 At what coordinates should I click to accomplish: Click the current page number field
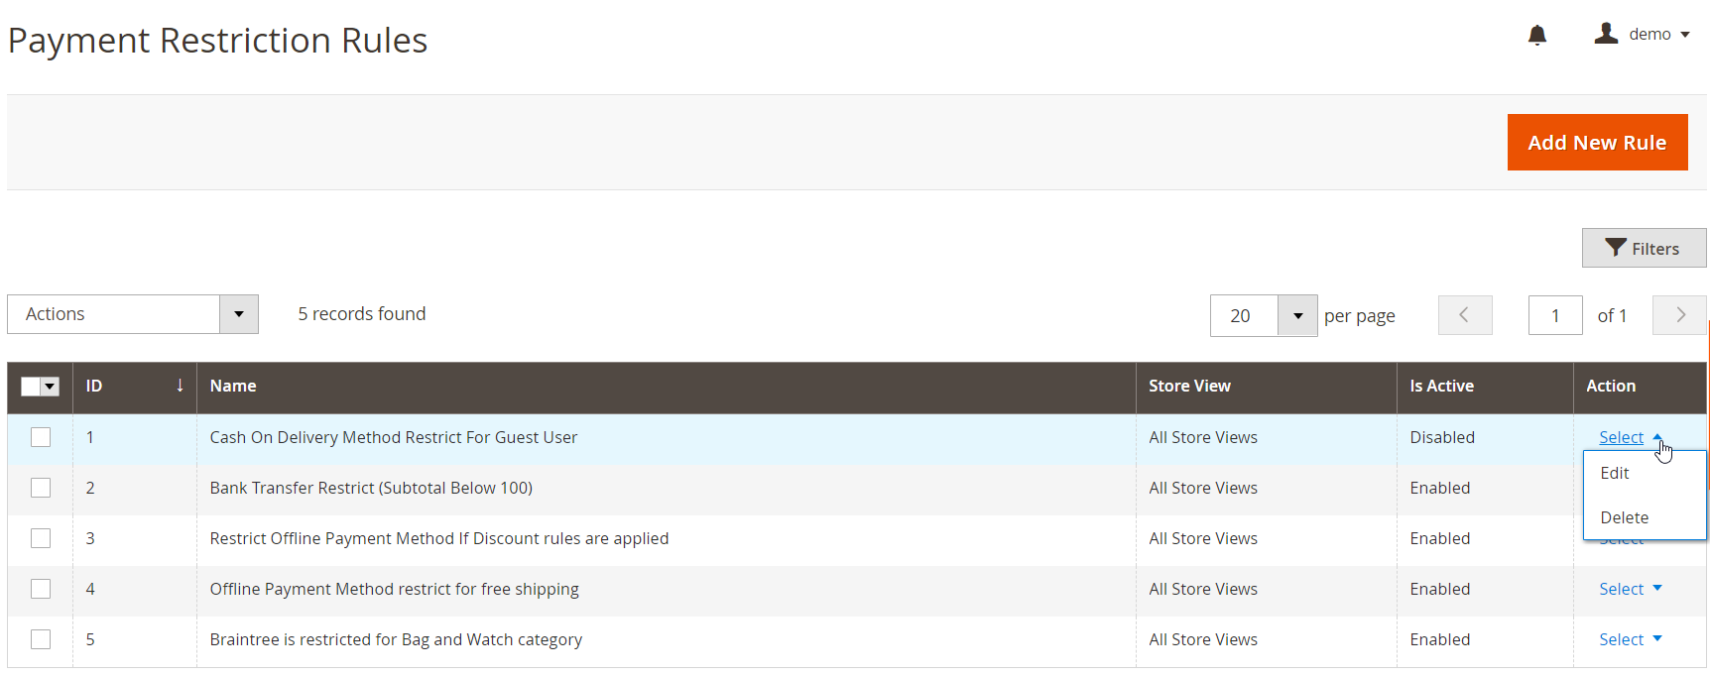click(1554, 315)
